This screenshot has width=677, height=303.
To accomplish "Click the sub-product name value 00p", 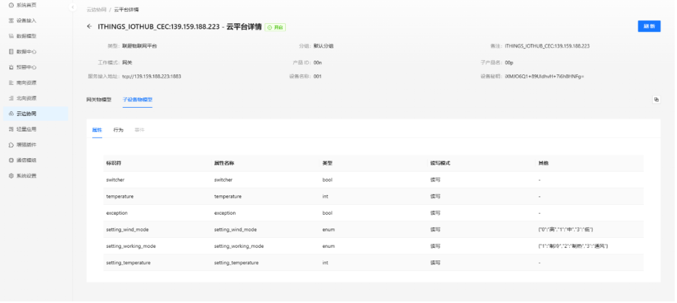I will pos(508,63).
